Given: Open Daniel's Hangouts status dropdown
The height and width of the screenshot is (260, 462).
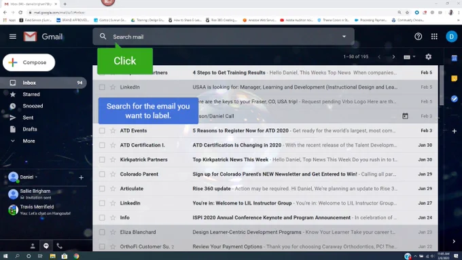Looking at the screenshot, I should tap(36, 177).
